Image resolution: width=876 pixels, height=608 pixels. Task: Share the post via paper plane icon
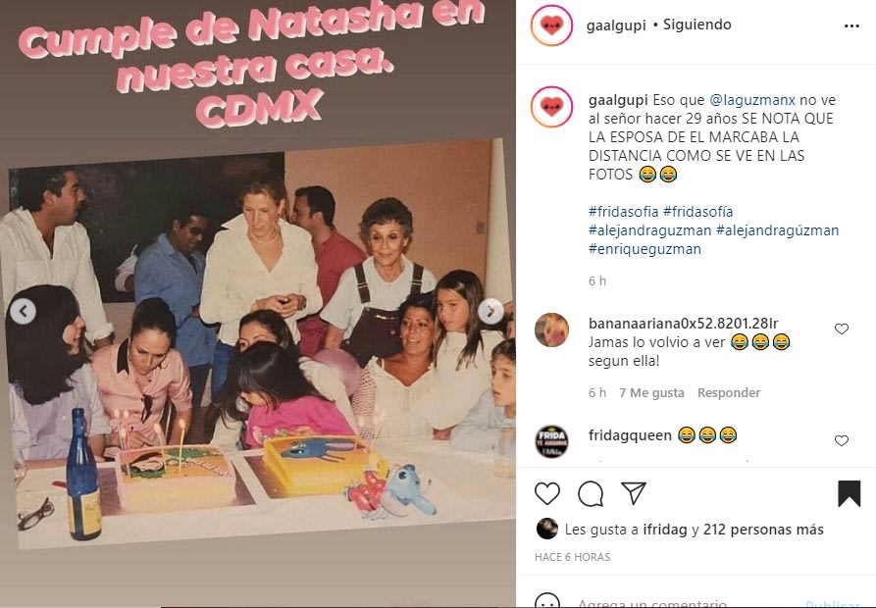click(x=634, y=493)
